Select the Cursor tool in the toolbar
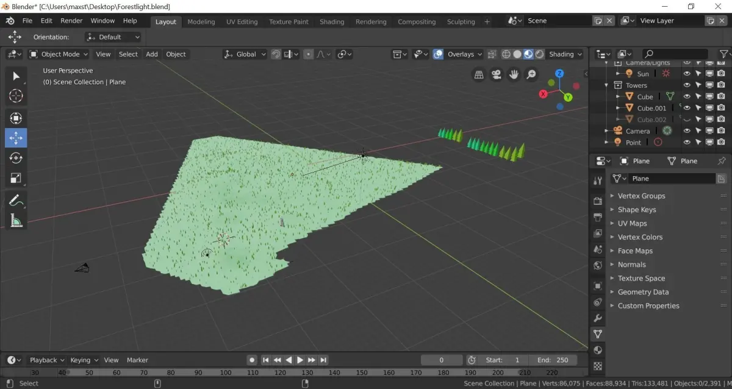This screenshot has height=389, width=732. pyautogui.click(x=16, y=96)
